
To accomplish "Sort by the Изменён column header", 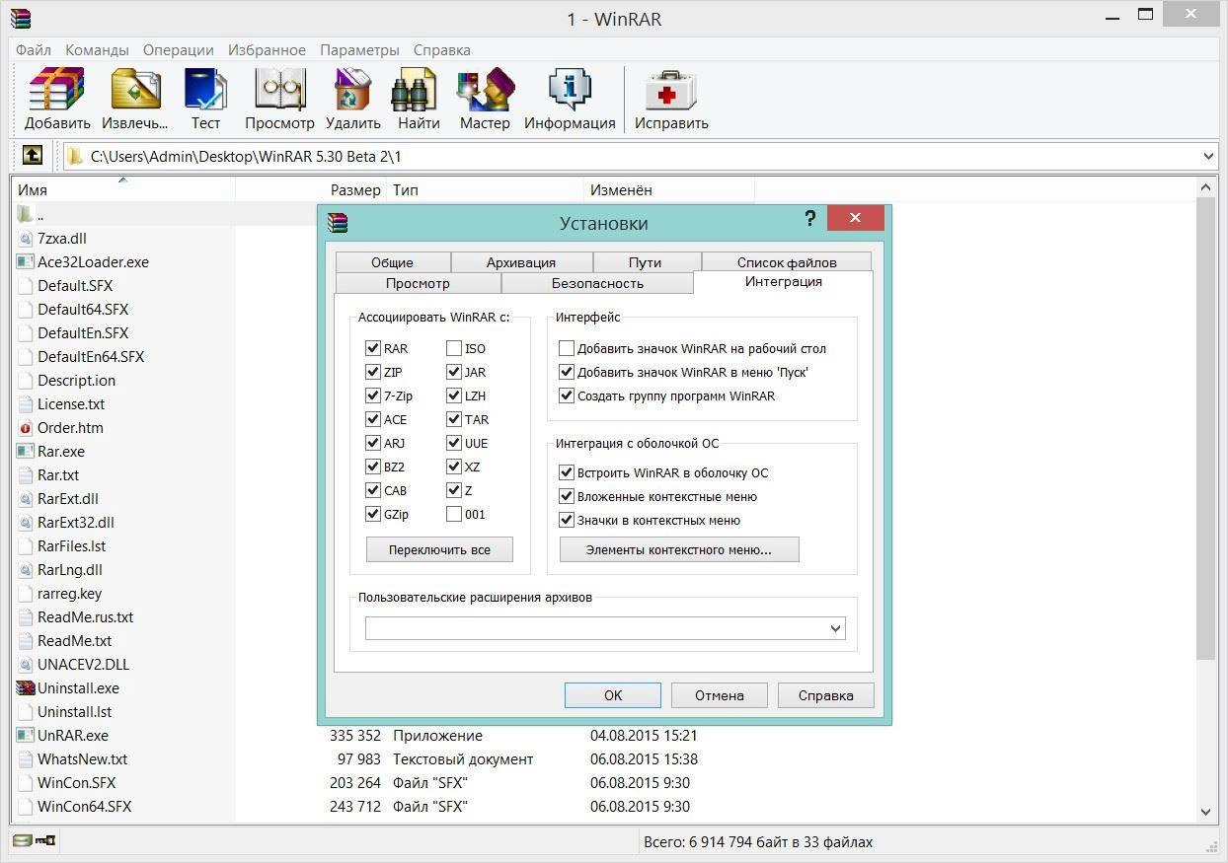I will click(668, 189).
